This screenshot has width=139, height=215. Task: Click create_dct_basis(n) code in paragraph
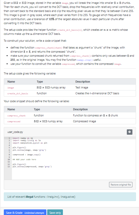pos(69,30)
